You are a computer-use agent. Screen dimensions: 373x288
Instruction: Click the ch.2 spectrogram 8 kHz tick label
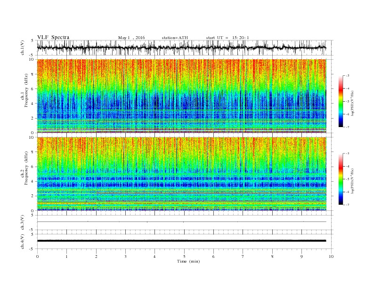tap(33, 152)
